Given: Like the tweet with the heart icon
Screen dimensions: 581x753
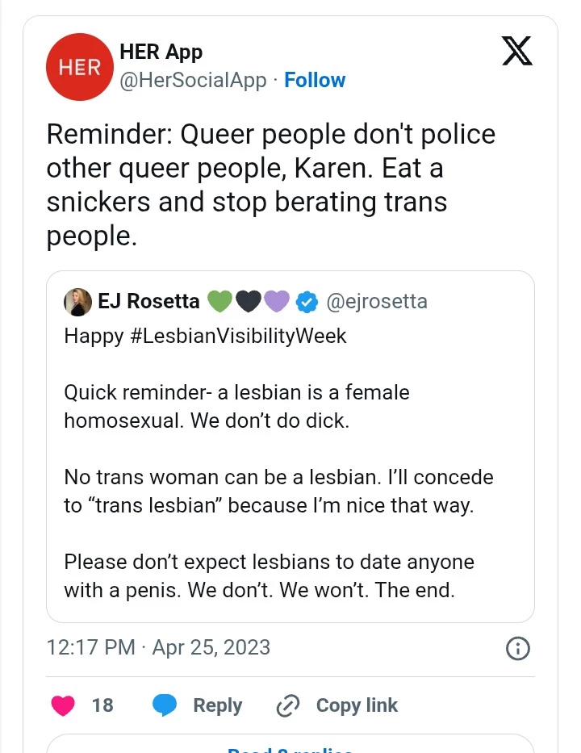Looking at the screenshot, I should [x=63, y=705].
